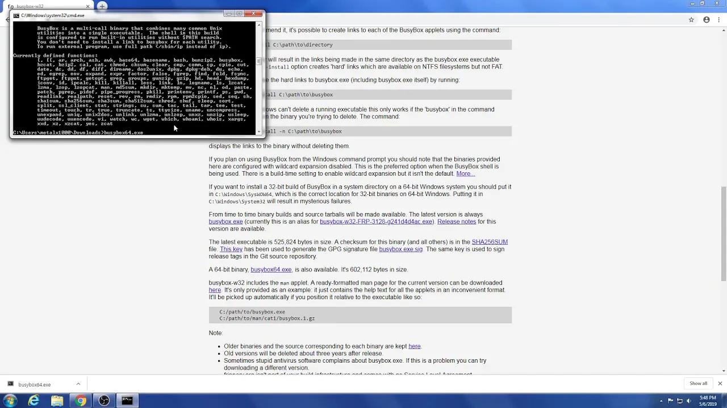Download man page via here link

click(x=215, y=290)
